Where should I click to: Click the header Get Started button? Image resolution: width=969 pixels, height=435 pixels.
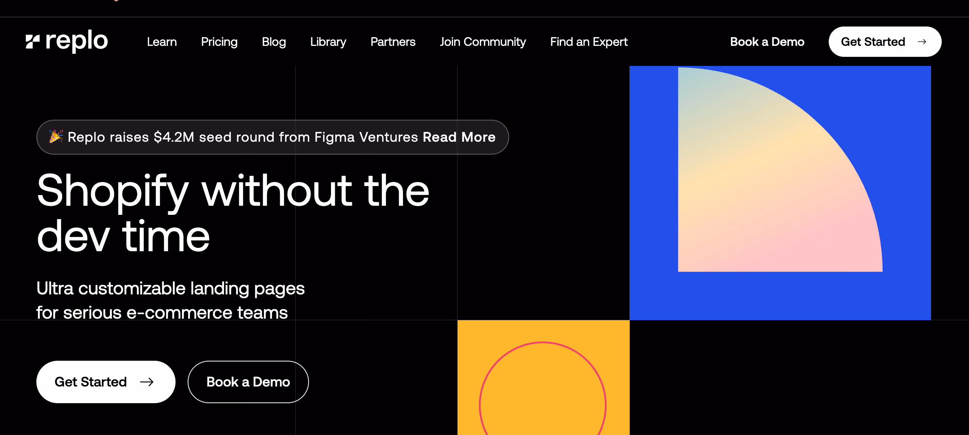point(885,42)
